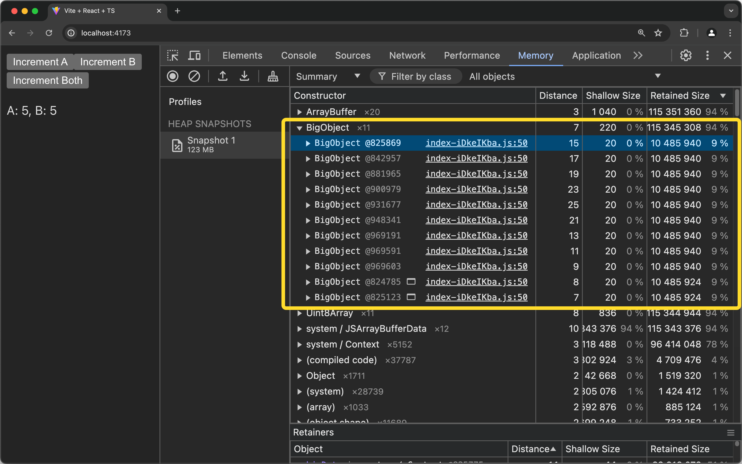Image resolution: width=742 pixels, height=464 pixels.
Task: Click the Increment A button
Action: tap(40, 62)
